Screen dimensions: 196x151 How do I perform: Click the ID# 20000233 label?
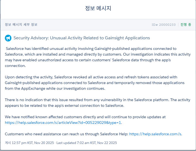[x=164, y=25]
